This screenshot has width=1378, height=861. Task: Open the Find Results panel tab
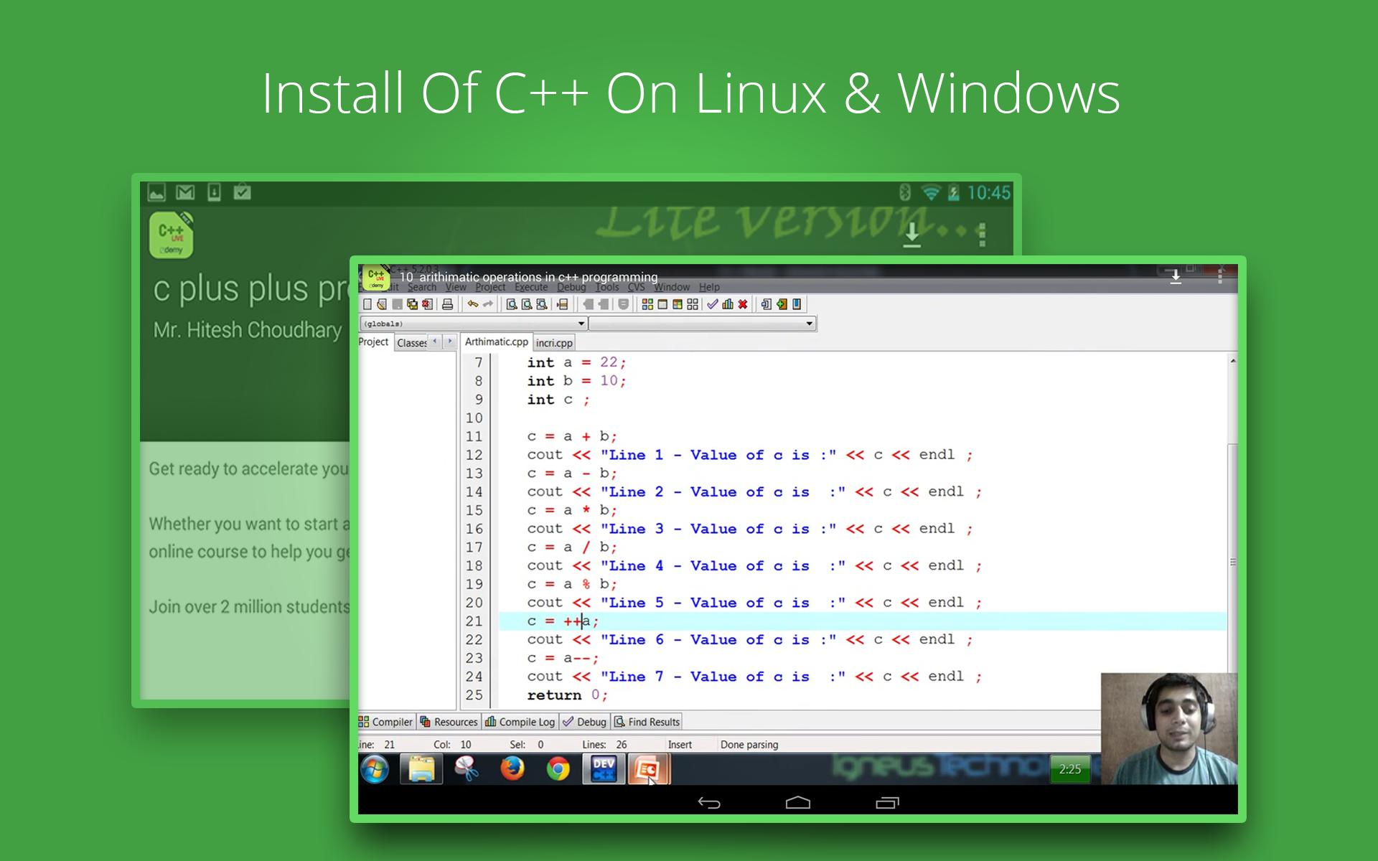(x=647, y=722)
